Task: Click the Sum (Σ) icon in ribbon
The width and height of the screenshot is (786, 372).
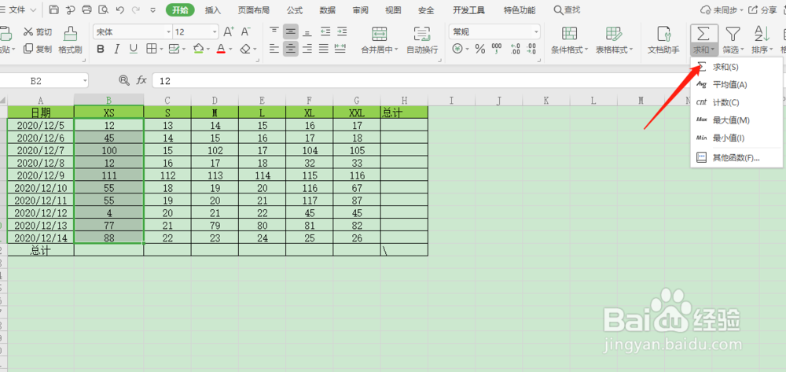Action: (x=703, y=34)
